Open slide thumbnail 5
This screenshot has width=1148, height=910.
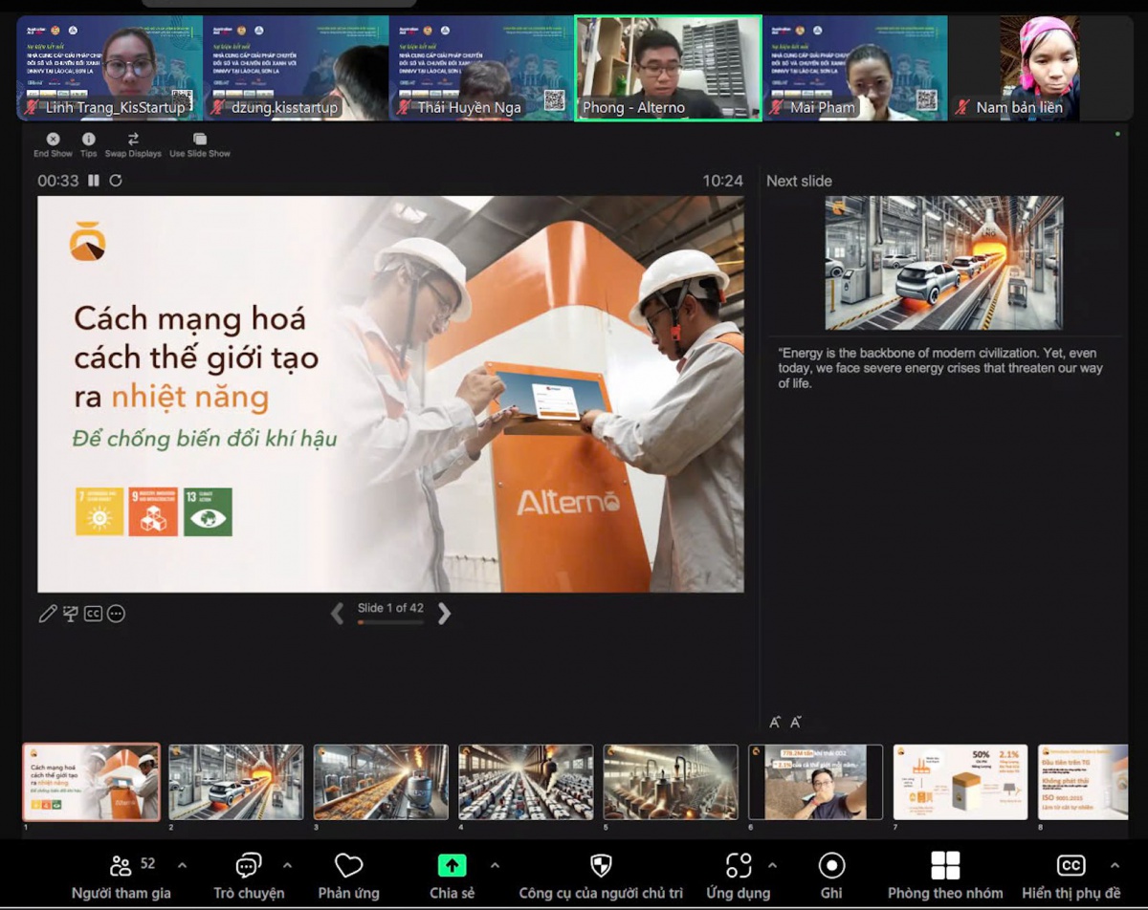coord(671,782)
